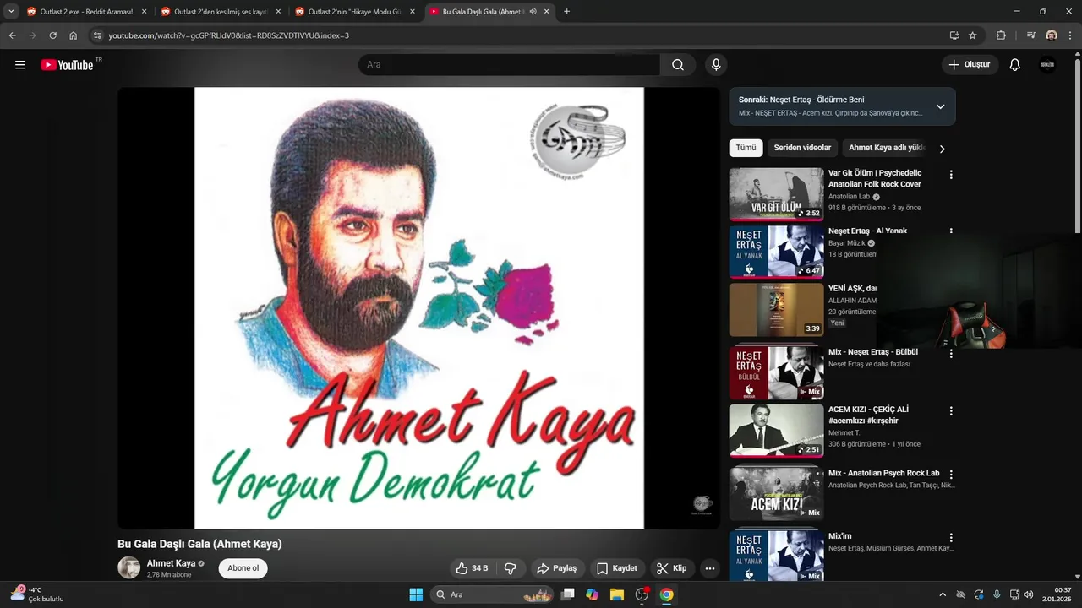Show hidden tray icons chevron
Image resolution: width=1082 pixels, height=608 pixels.
coord(943,594)
